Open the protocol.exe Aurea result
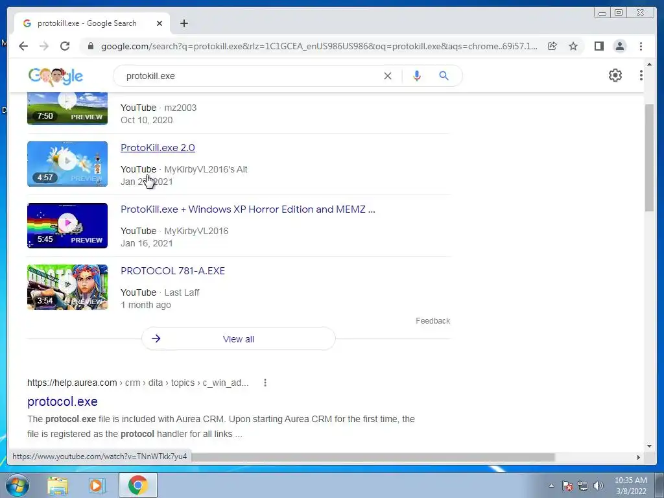Screen dimensions: 664x498 62,401
